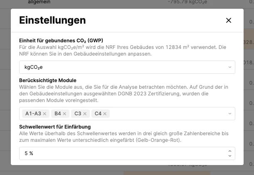
Task: Close the Einstellungen dialog with the X
Action: [x=229, y=20]
